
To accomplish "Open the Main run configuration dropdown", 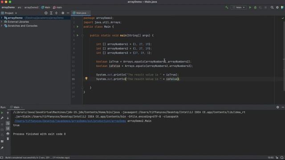I will pos(239,8).
